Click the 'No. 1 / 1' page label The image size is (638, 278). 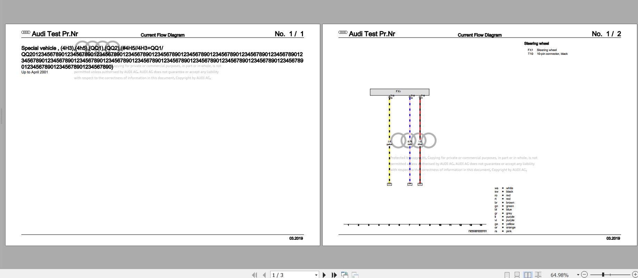point(289,34)
